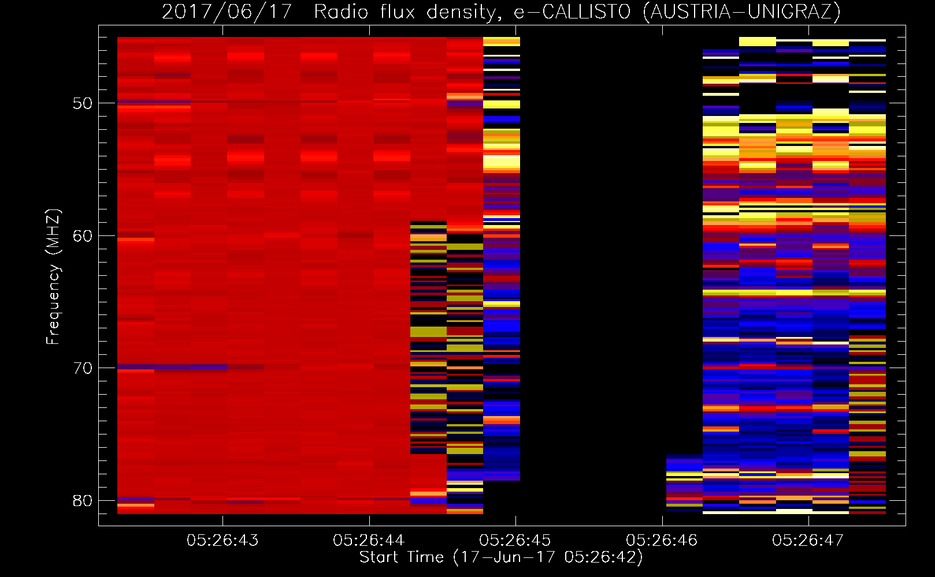935x577 pixels.
Task: Click the 60 MHz tick label
Action: [x=83, y=236]
